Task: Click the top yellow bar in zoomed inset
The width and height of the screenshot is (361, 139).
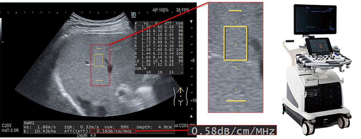Action: 236,11
